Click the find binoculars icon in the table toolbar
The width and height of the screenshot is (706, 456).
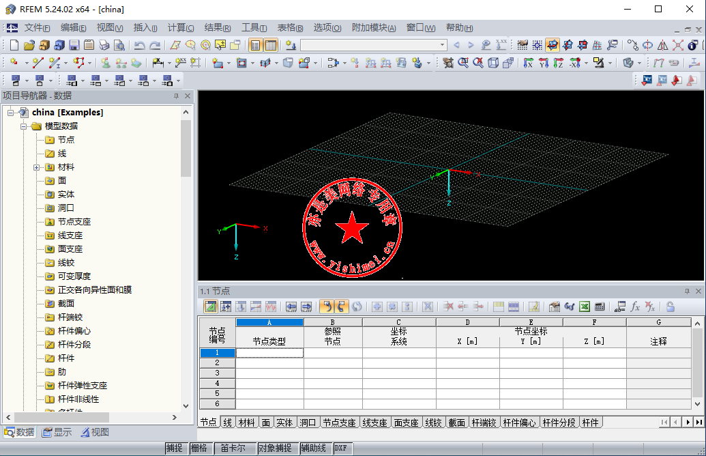(x=570, y=307)
